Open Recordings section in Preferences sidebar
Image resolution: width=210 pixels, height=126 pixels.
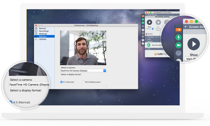click(x=44, y=31)
